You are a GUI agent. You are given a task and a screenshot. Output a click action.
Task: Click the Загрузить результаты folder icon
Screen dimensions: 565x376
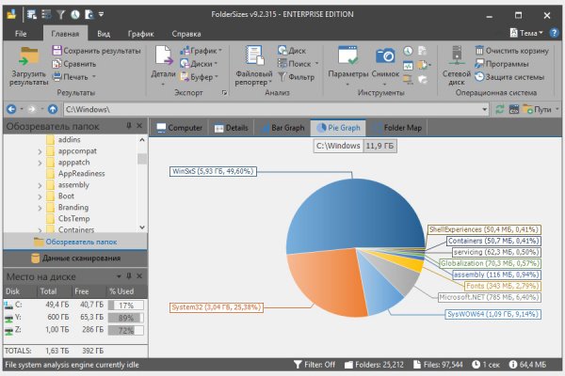pos(29,56)
